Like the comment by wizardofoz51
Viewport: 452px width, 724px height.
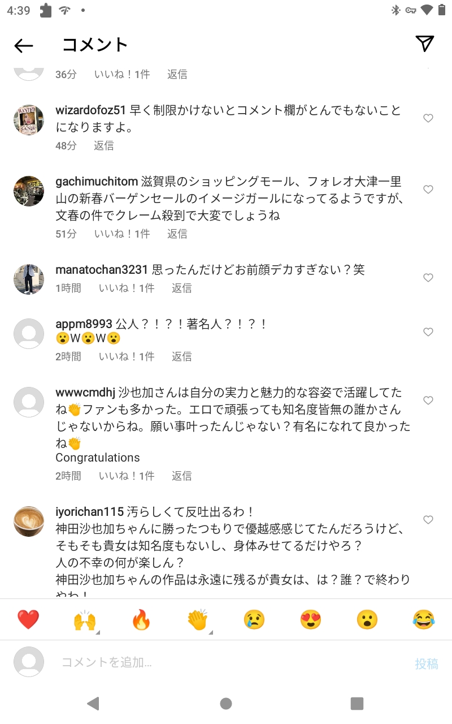[x=428, y=118]
